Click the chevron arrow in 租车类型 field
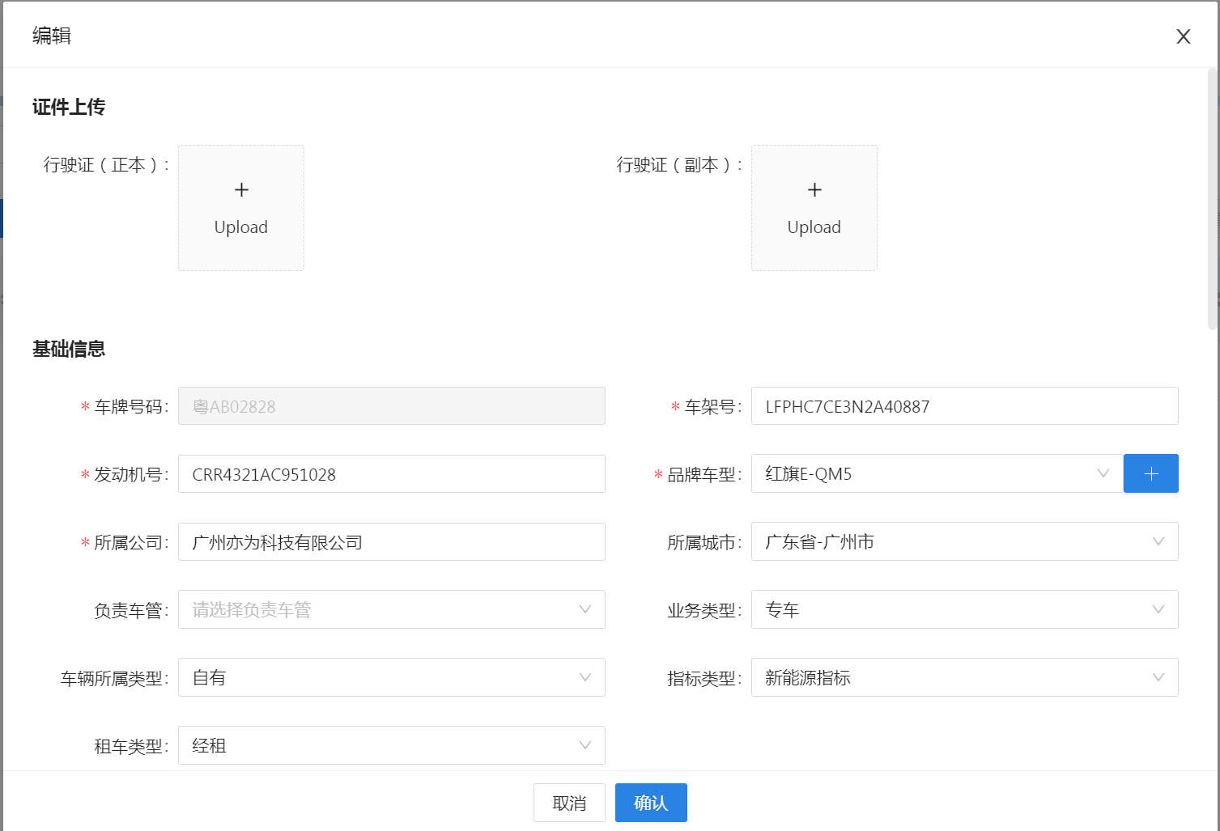 click(x=585, y=745)
